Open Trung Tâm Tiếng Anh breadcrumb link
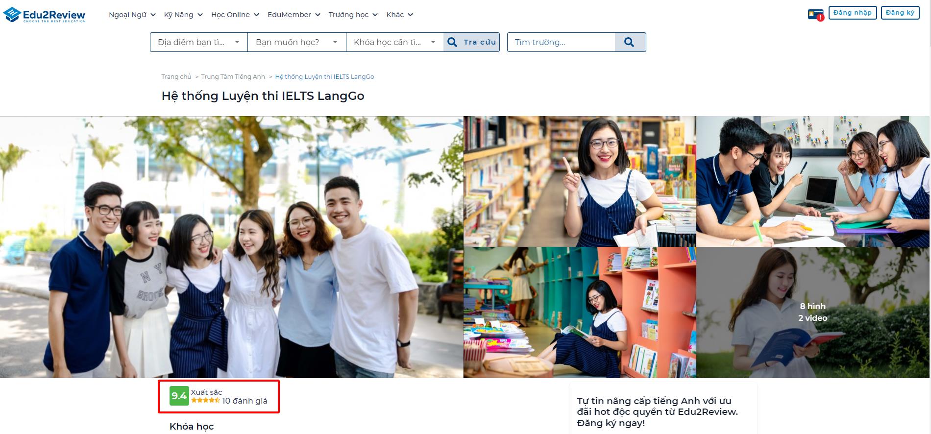The image size is (931, 434). pos(233,77)
